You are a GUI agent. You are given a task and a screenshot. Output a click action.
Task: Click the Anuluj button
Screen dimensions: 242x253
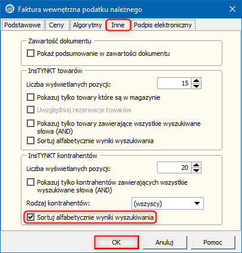point(165,242)
